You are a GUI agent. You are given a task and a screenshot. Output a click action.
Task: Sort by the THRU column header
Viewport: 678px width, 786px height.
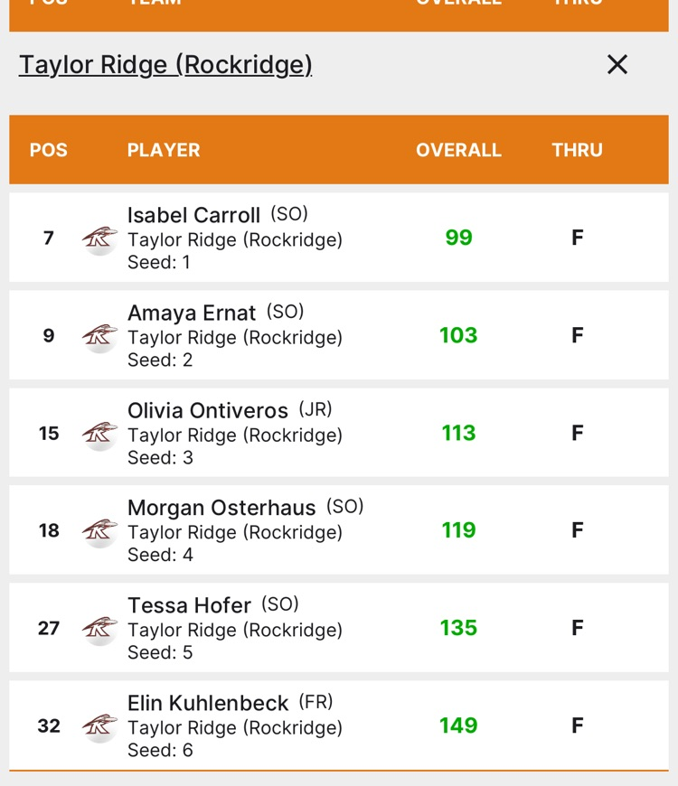point(577,150)
